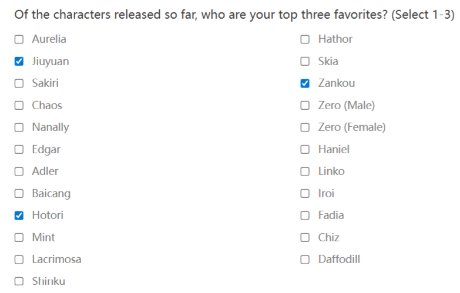
Task: Check the Hathor option
Action: (305, 39)
